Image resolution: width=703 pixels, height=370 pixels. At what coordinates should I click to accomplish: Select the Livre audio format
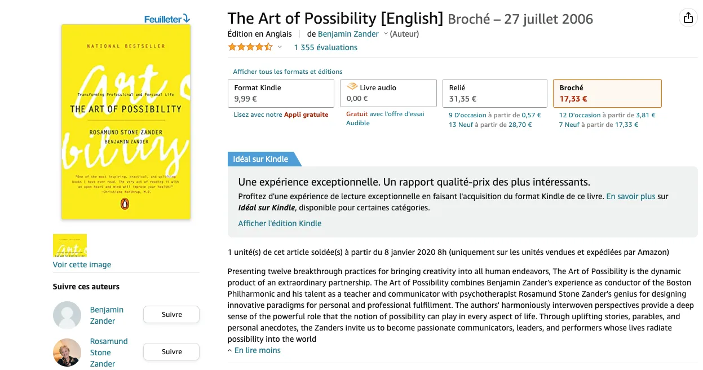(x=388, y=93)
